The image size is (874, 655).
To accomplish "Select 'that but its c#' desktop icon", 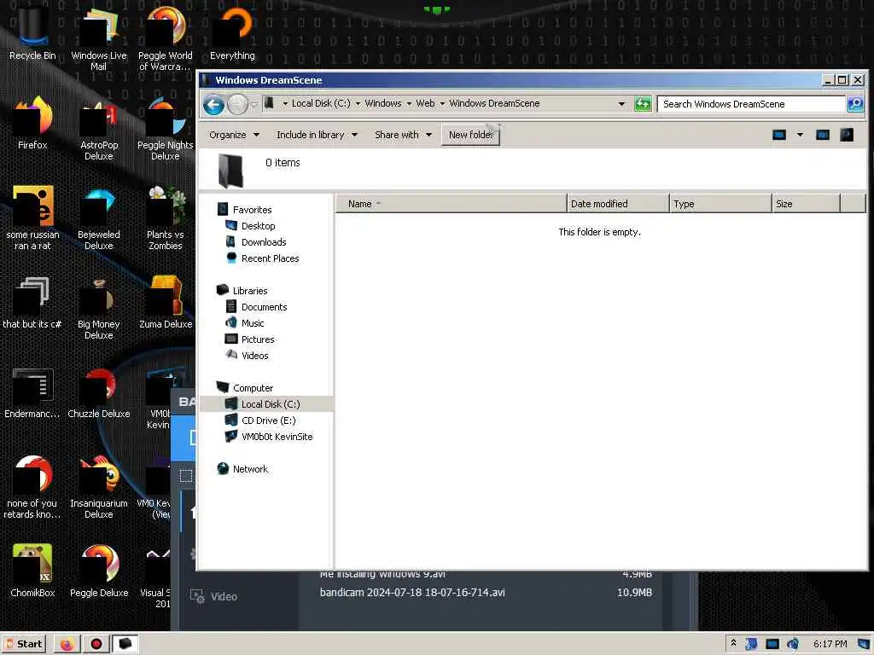I will point(32,302).
